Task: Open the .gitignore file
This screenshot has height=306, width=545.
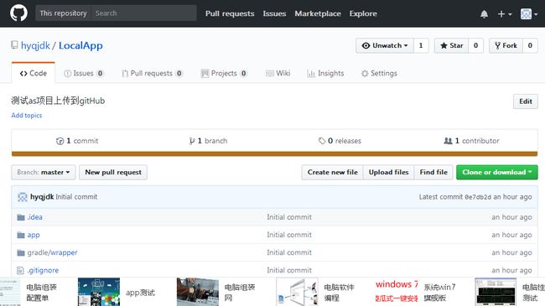Action: (43, 271)
